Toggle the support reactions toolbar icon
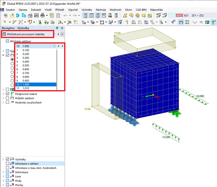This screenshot has width=217, height=187. (x=213, y=22)
